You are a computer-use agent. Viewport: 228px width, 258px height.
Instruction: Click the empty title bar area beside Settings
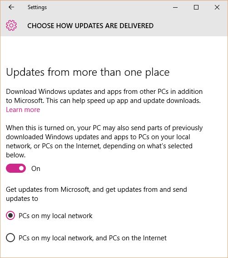[x=109, y=7]
